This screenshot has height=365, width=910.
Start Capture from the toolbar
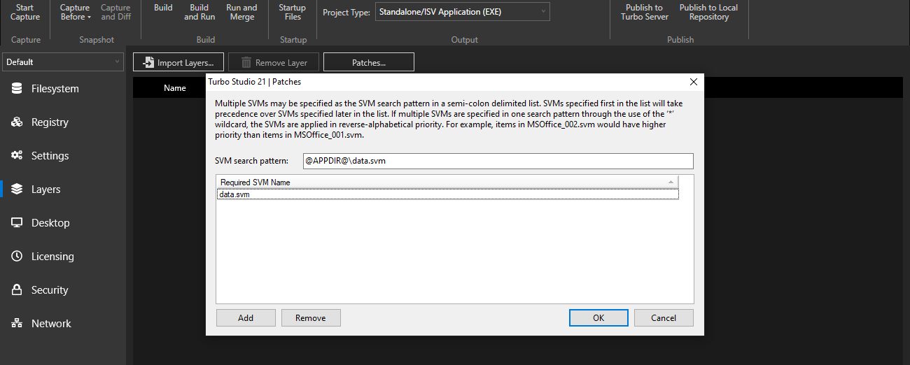point(25,12)
